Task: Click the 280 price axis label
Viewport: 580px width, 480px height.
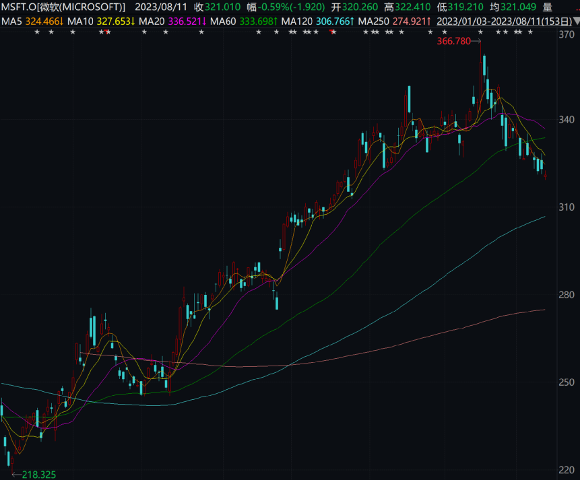Action: coord(567,295)
